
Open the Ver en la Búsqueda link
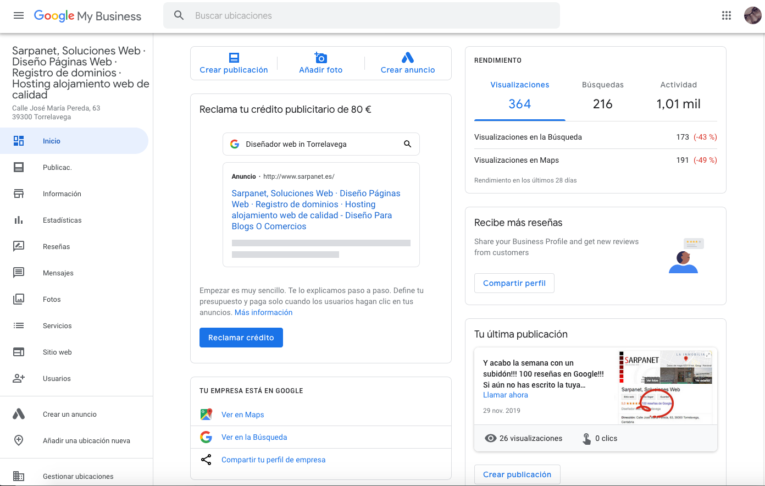254,437
